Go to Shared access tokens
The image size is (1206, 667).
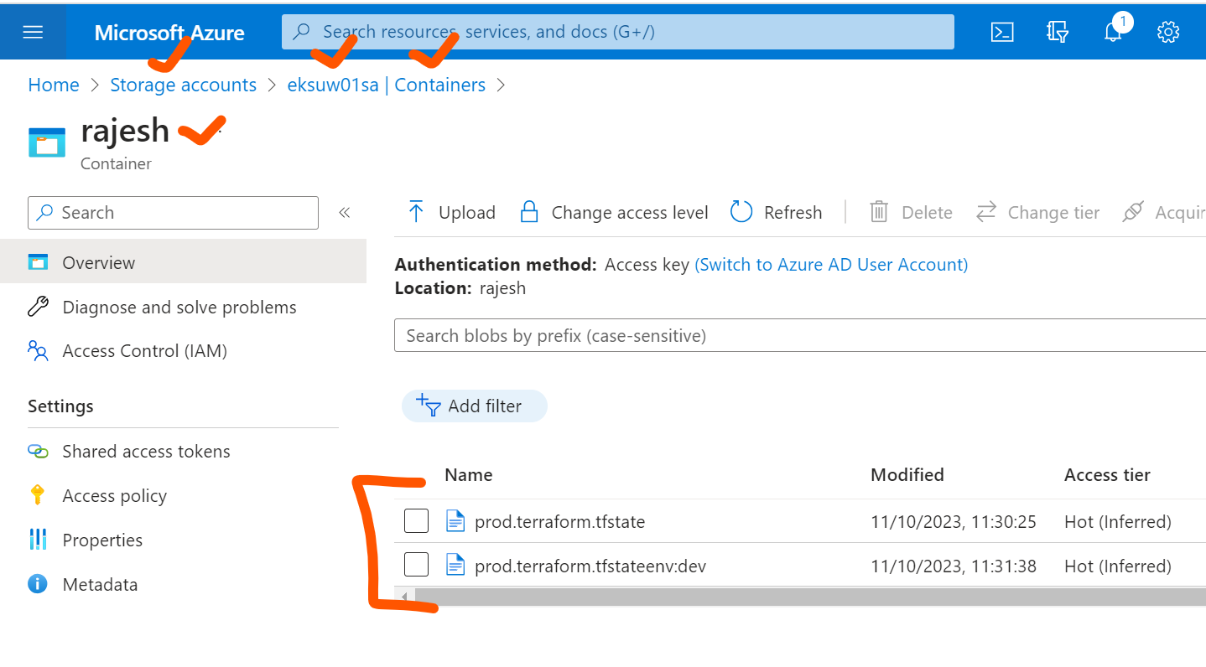coord(146,452)
